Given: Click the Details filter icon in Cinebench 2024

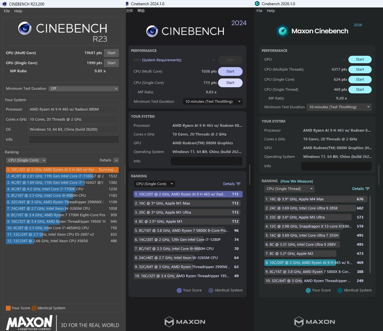Looking at the screenshot, I should 239,184.
